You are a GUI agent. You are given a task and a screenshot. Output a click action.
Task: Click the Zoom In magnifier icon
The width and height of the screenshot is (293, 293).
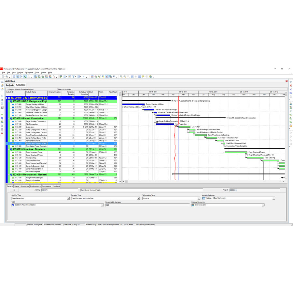tap(121, 77)
